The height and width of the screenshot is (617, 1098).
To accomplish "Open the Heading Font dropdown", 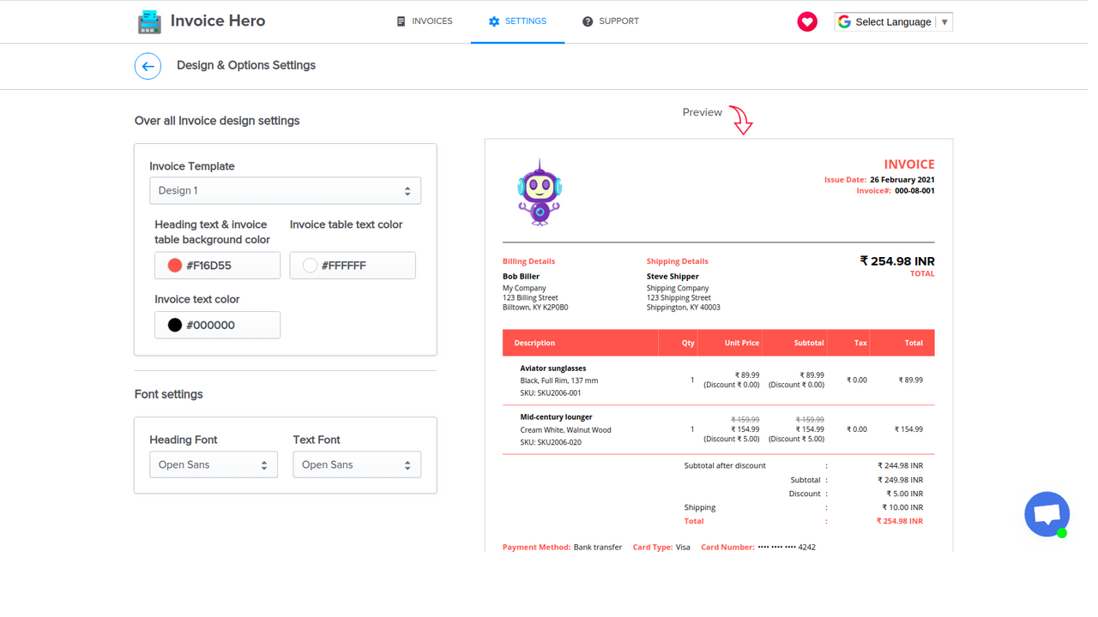I will 214,464.
